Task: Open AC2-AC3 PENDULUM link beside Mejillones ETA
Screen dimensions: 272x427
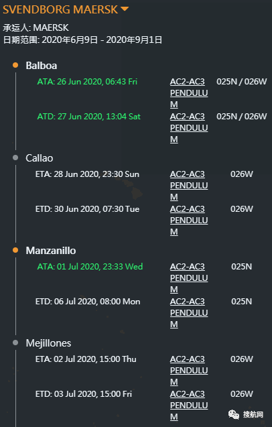Action: [189, 370]
